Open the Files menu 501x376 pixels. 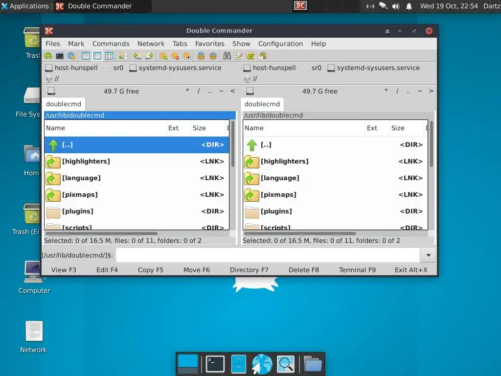[x=53, y=44]
